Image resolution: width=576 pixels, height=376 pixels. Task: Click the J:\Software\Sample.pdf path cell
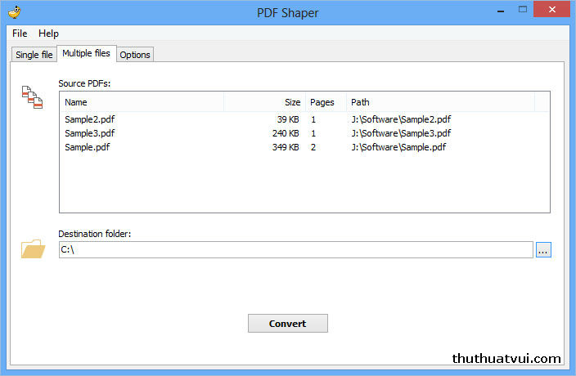[398, 147]
